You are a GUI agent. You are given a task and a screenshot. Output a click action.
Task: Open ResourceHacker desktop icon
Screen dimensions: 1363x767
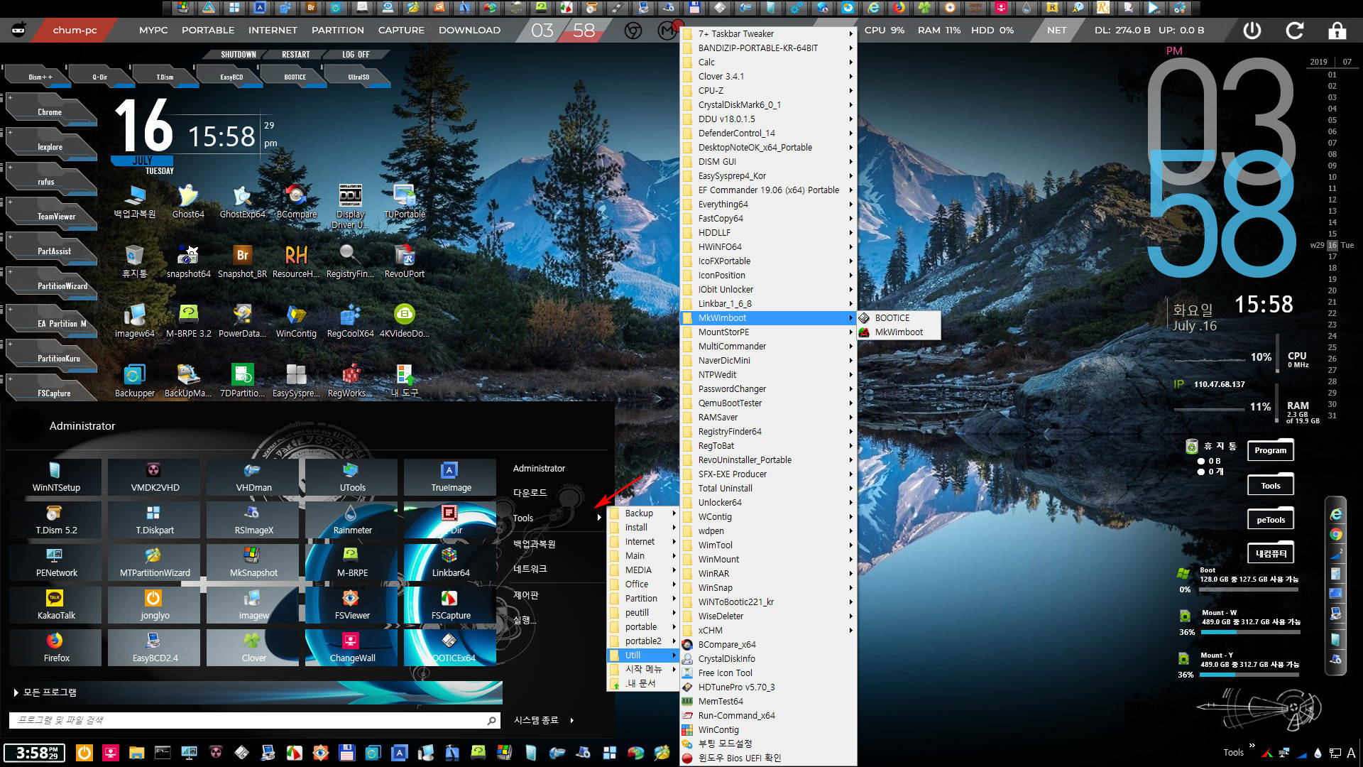coord(296,261)
